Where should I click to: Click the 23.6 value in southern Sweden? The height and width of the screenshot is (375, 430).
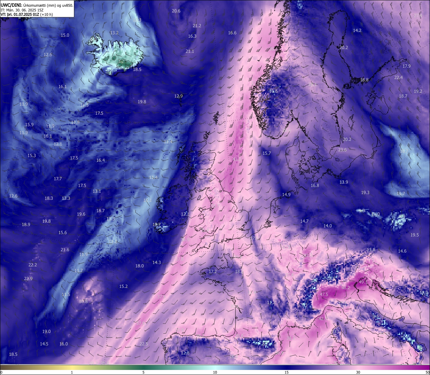(342, 150)
